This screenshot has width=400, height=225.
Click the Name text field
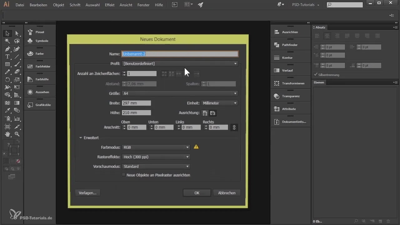click(x=180, y=54)
